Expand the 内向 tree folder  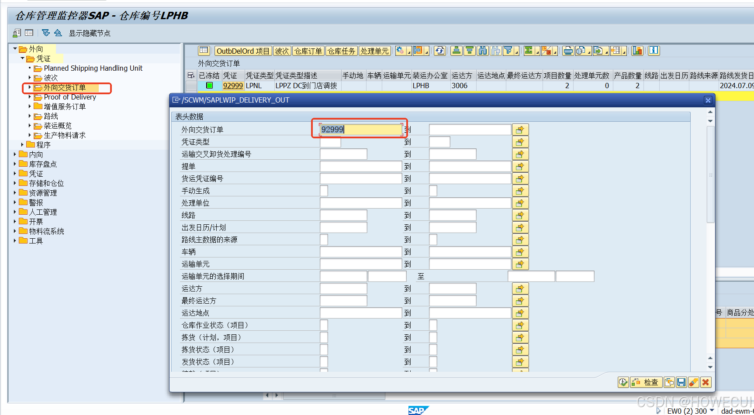coord(15,154)
